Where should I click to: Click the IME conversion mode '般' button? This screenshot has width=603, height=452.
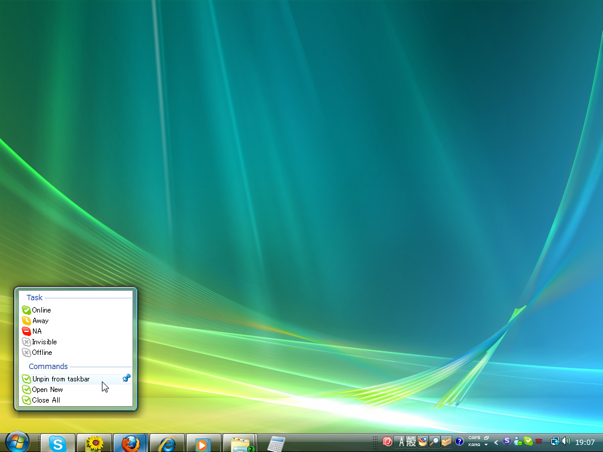pyautogui.click(x=411, y=442)
